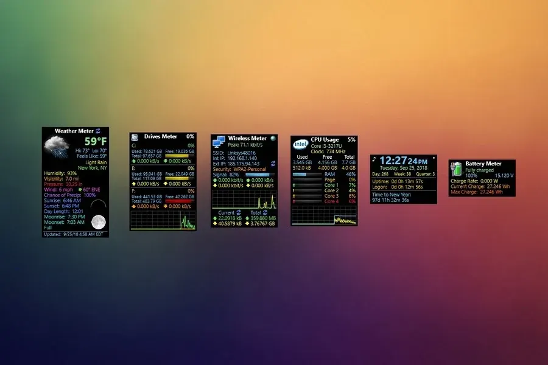The width and height of the screenshot is (548, 365).
Task: Click the reset icon next to Total
Action: [265, 212]
